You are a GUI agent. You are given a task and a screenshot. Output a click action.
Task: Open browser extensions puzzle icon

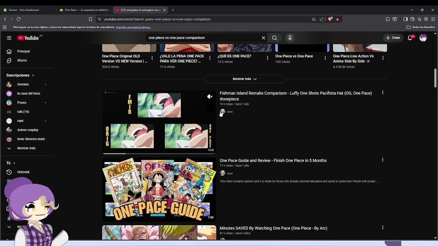coord(388,19)
